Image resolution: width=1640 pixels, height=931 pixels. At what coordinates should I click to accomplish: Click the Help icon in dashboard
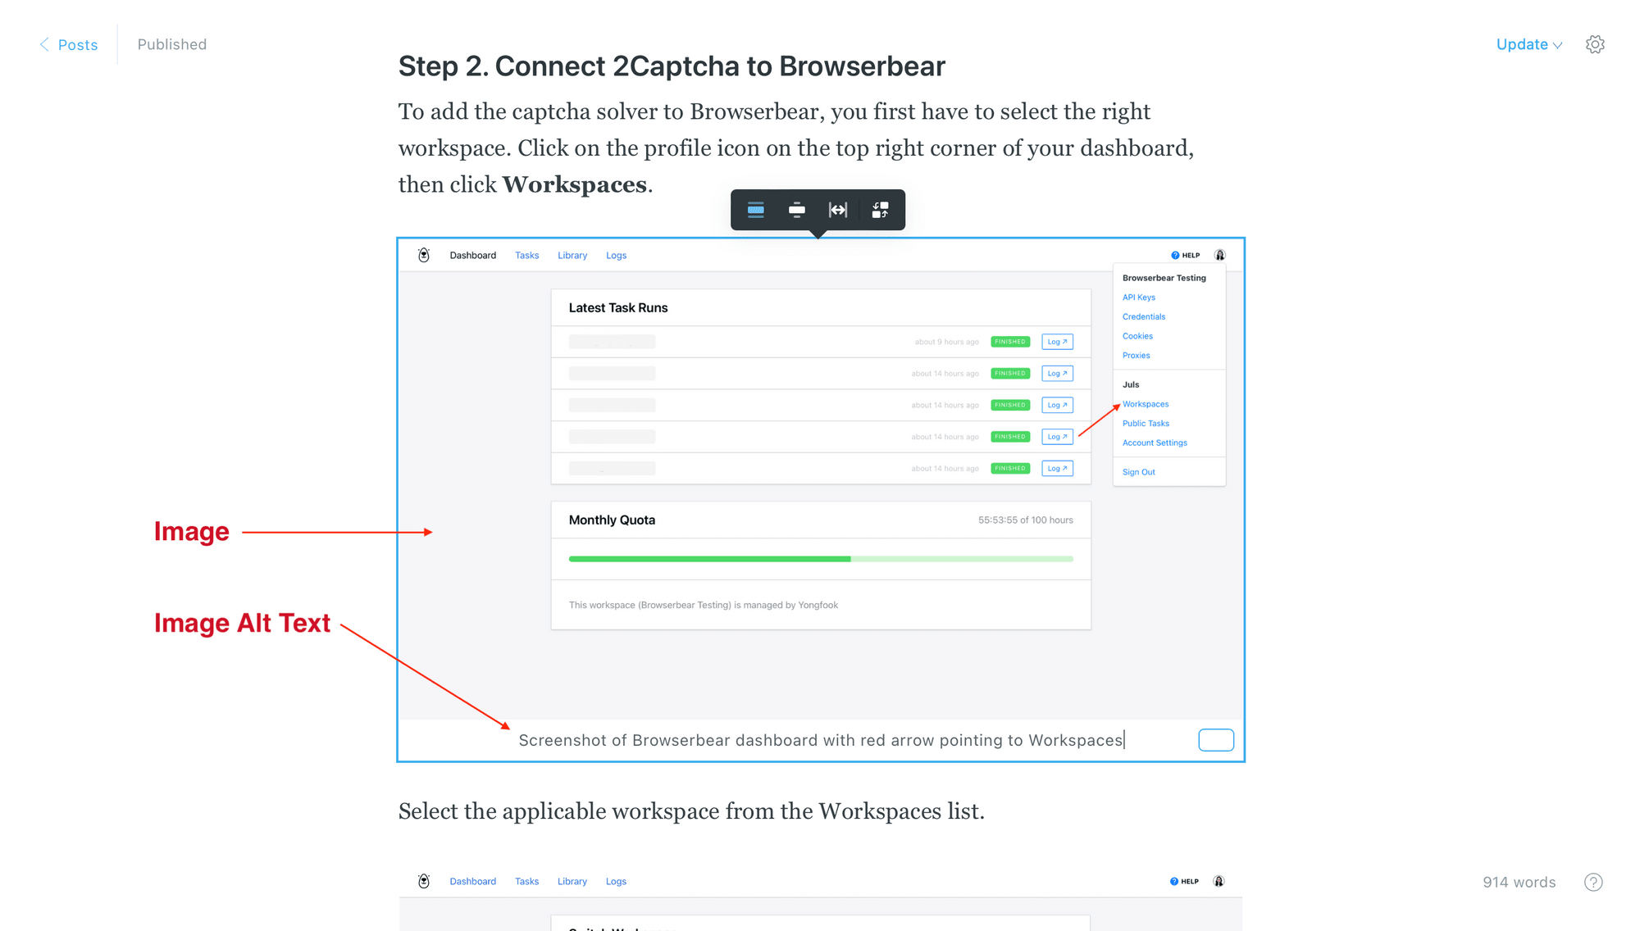pyautogui.click(x=1178, y=254)
